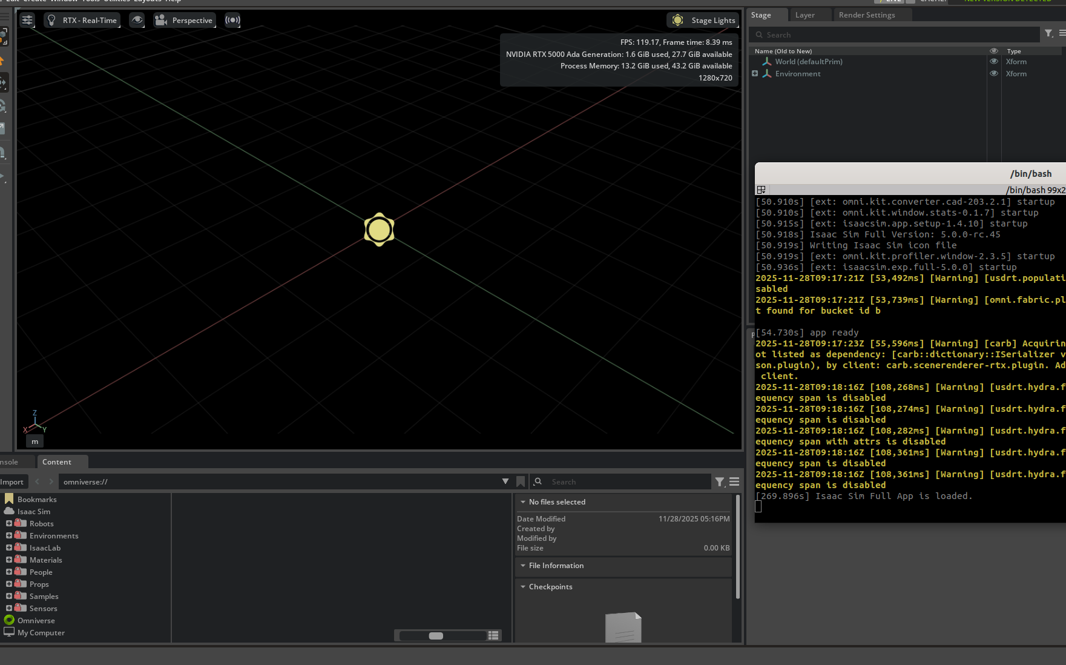Open the Content browser options menu

click(734, 482)
